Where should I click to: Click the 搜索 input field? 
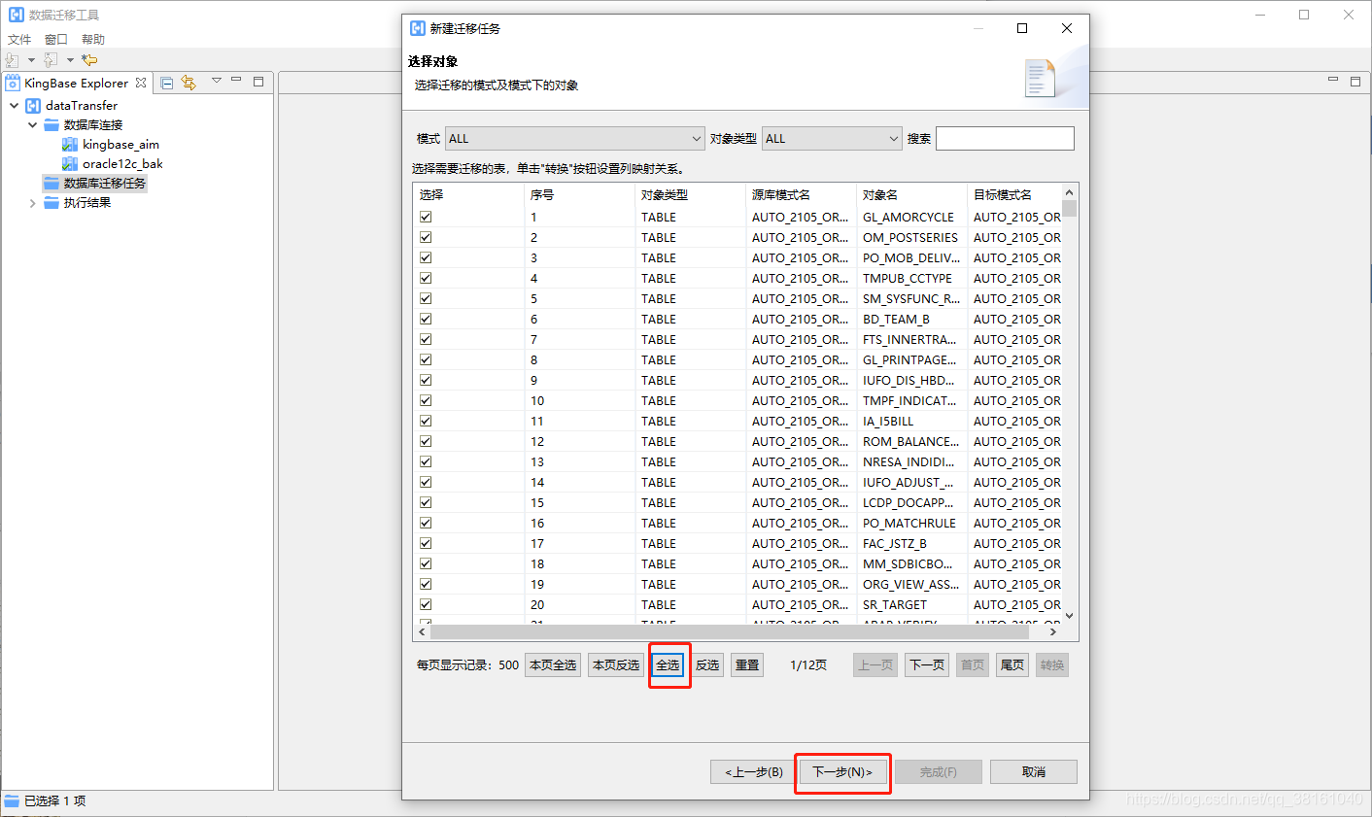pos(1005,139)
